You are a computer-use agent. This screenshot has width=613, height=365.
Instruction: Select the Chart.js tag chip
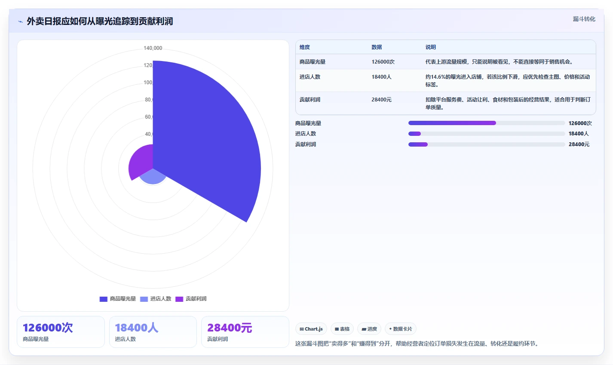(x=311, y=329)
